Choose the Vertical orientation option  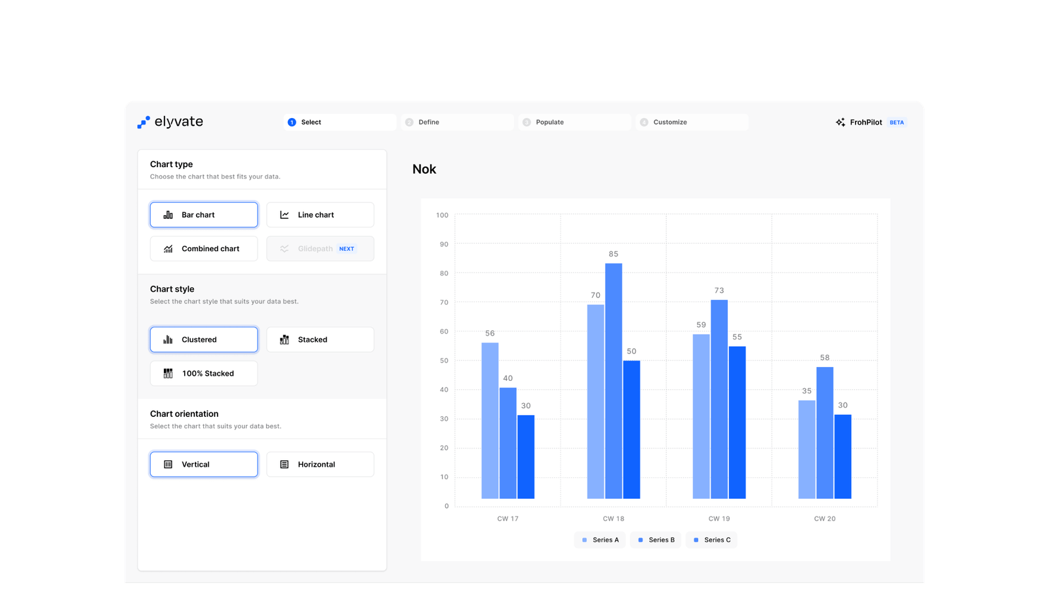pyautogui.click(x=203, y=464)
